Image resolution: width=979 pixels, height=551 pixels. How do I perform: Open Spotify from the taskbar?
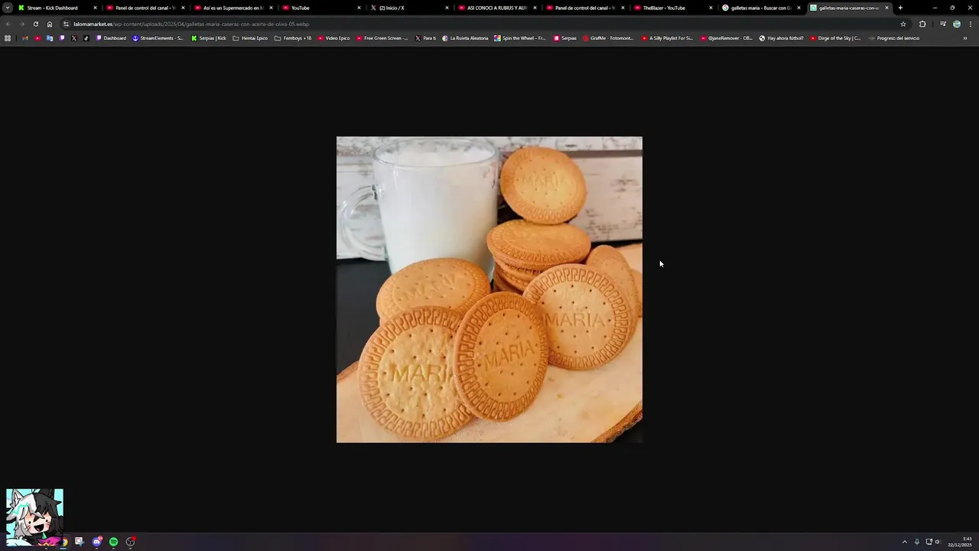coord(113,542)
